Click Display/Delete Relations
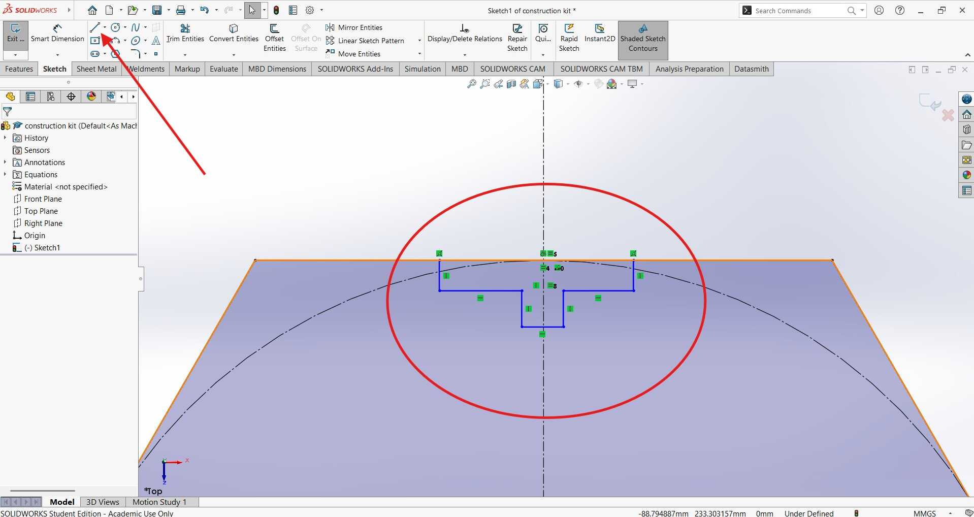The width and height of the screenshot is (974, 517). coord(465,34)
